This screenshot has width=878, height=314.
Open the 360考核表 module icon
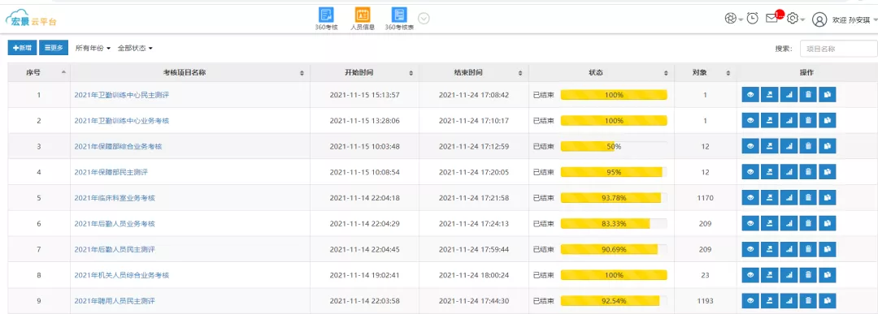[x=399, y=15]
